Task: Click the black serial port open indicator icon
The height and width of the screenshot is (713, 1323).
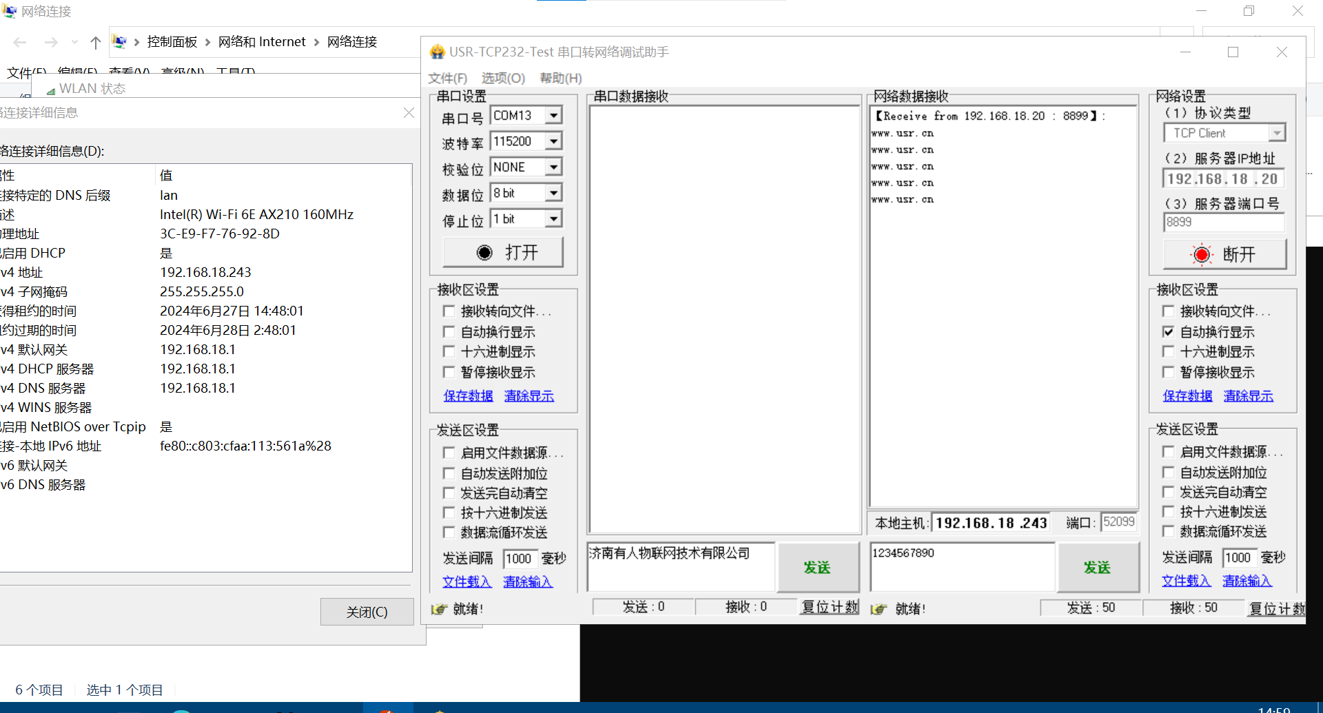Action: tap(484, 253)
